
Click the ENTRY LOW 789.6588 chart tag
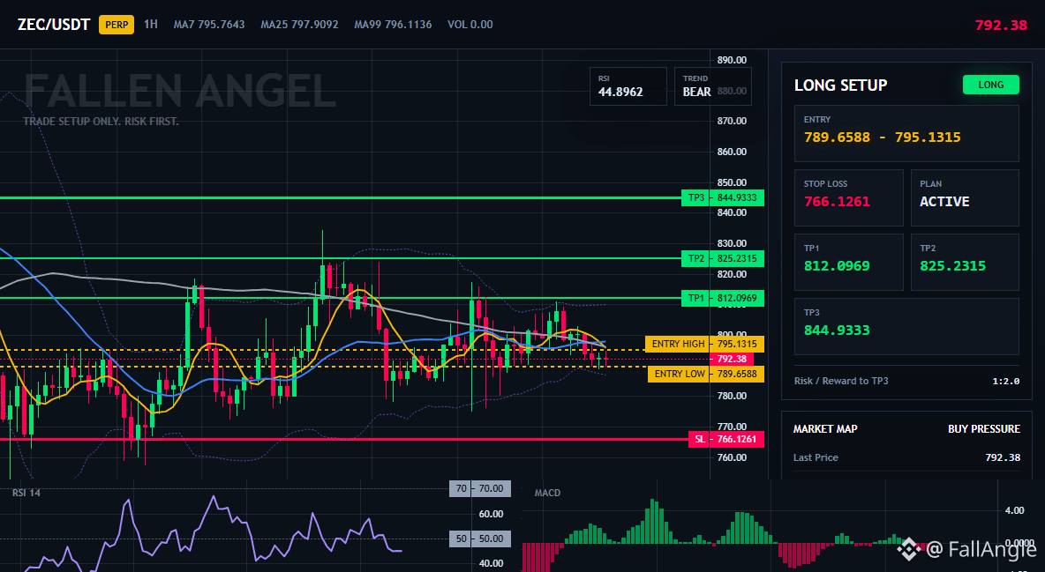[706, 375]
